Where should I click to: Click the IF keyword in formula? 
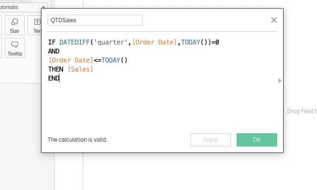[52, 42]
